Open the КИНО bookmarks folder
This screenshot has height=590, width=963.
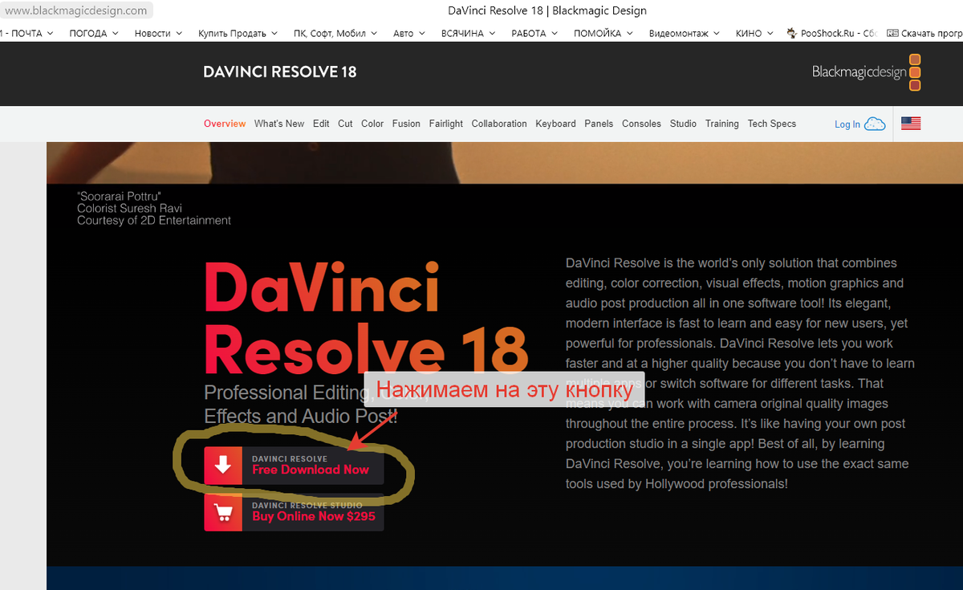(754, 33)
